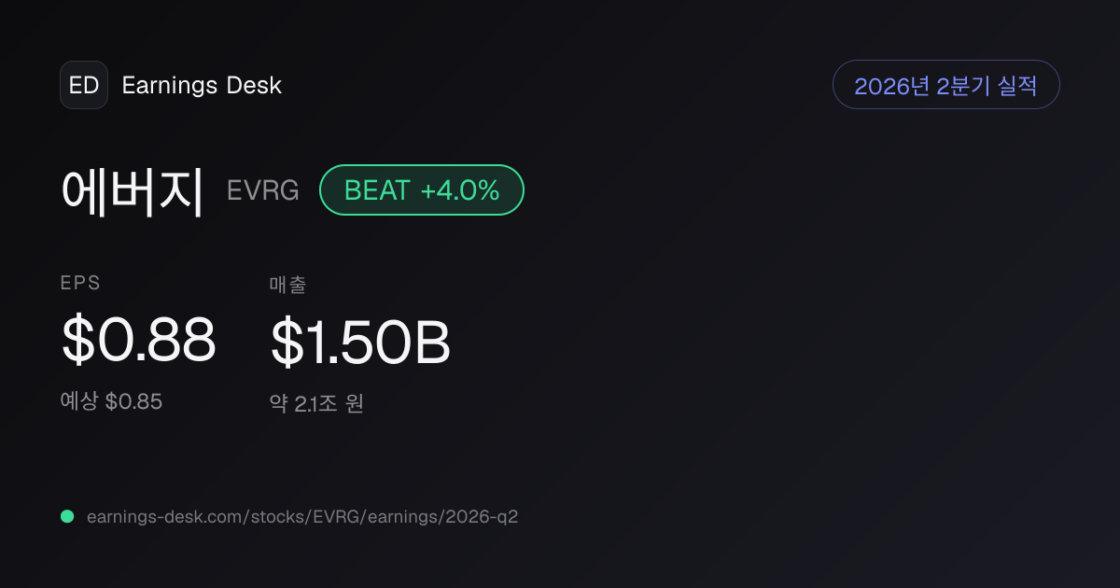Click the EVRG ticker symbol

pos(263,190)
